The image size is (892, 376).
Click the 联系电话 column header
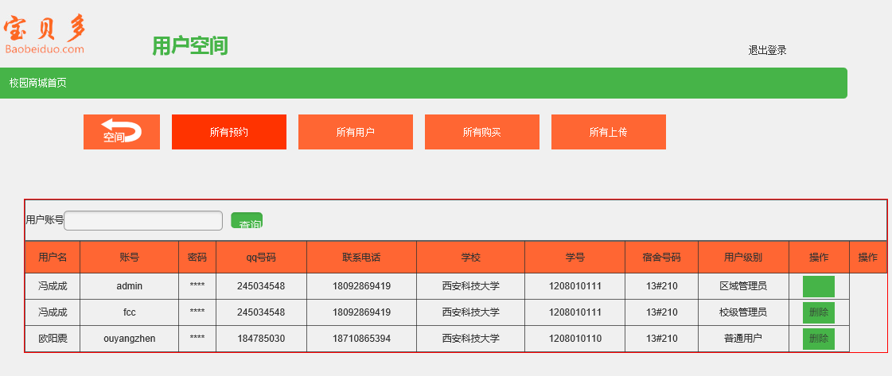(361, 258)
